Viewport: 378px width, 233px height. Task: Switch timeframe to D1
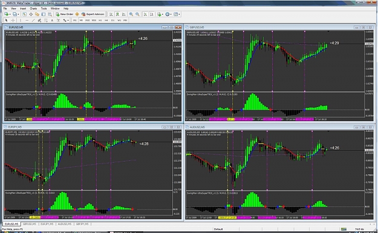tap(113, 20)
